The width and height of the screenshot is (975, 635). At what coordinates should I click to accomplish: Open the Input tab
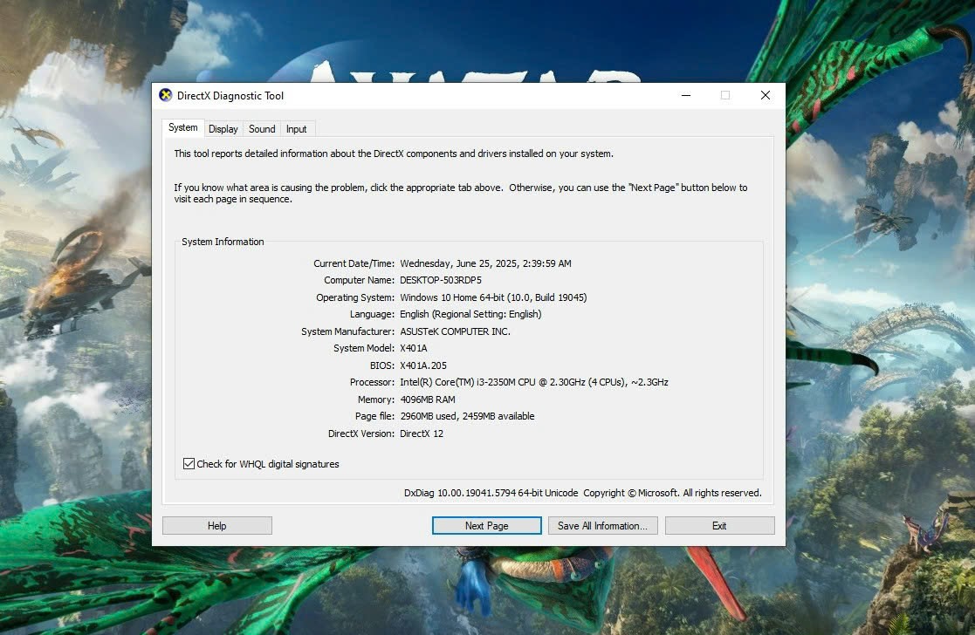(297, 128)
